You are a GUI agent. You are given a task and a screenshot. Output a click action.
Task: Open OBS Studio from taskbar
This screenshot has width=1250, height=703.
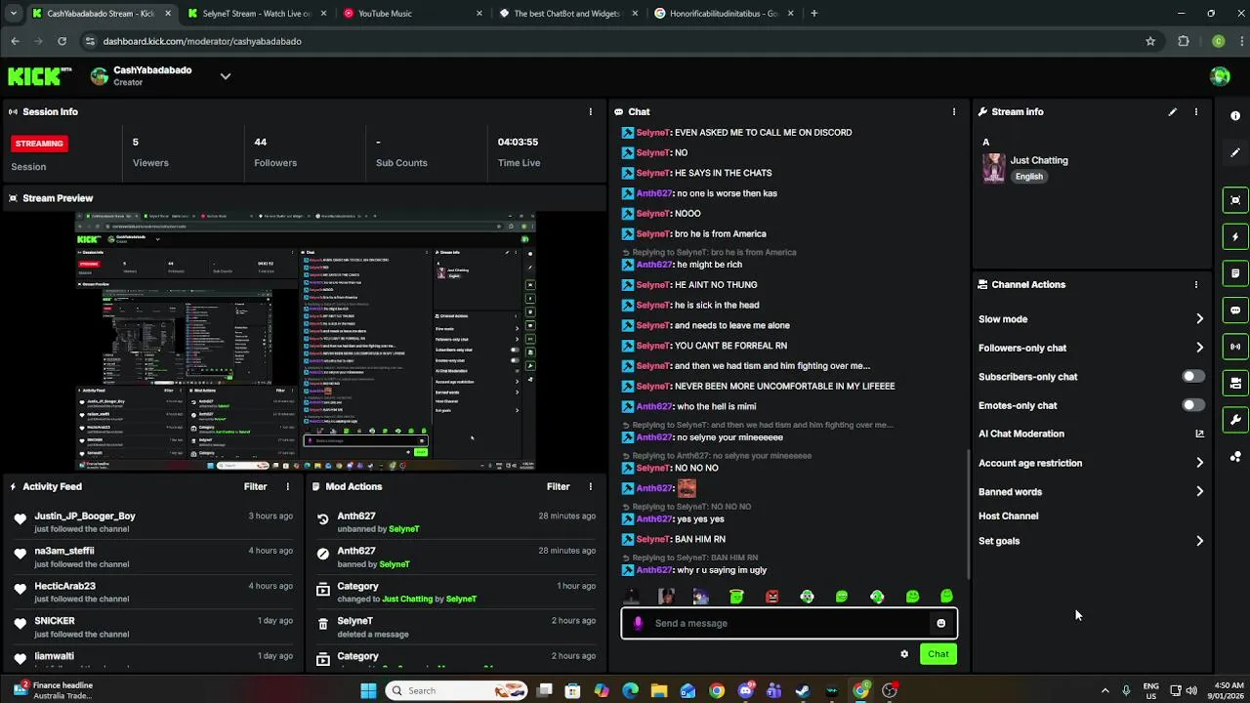tap(890, 690)
